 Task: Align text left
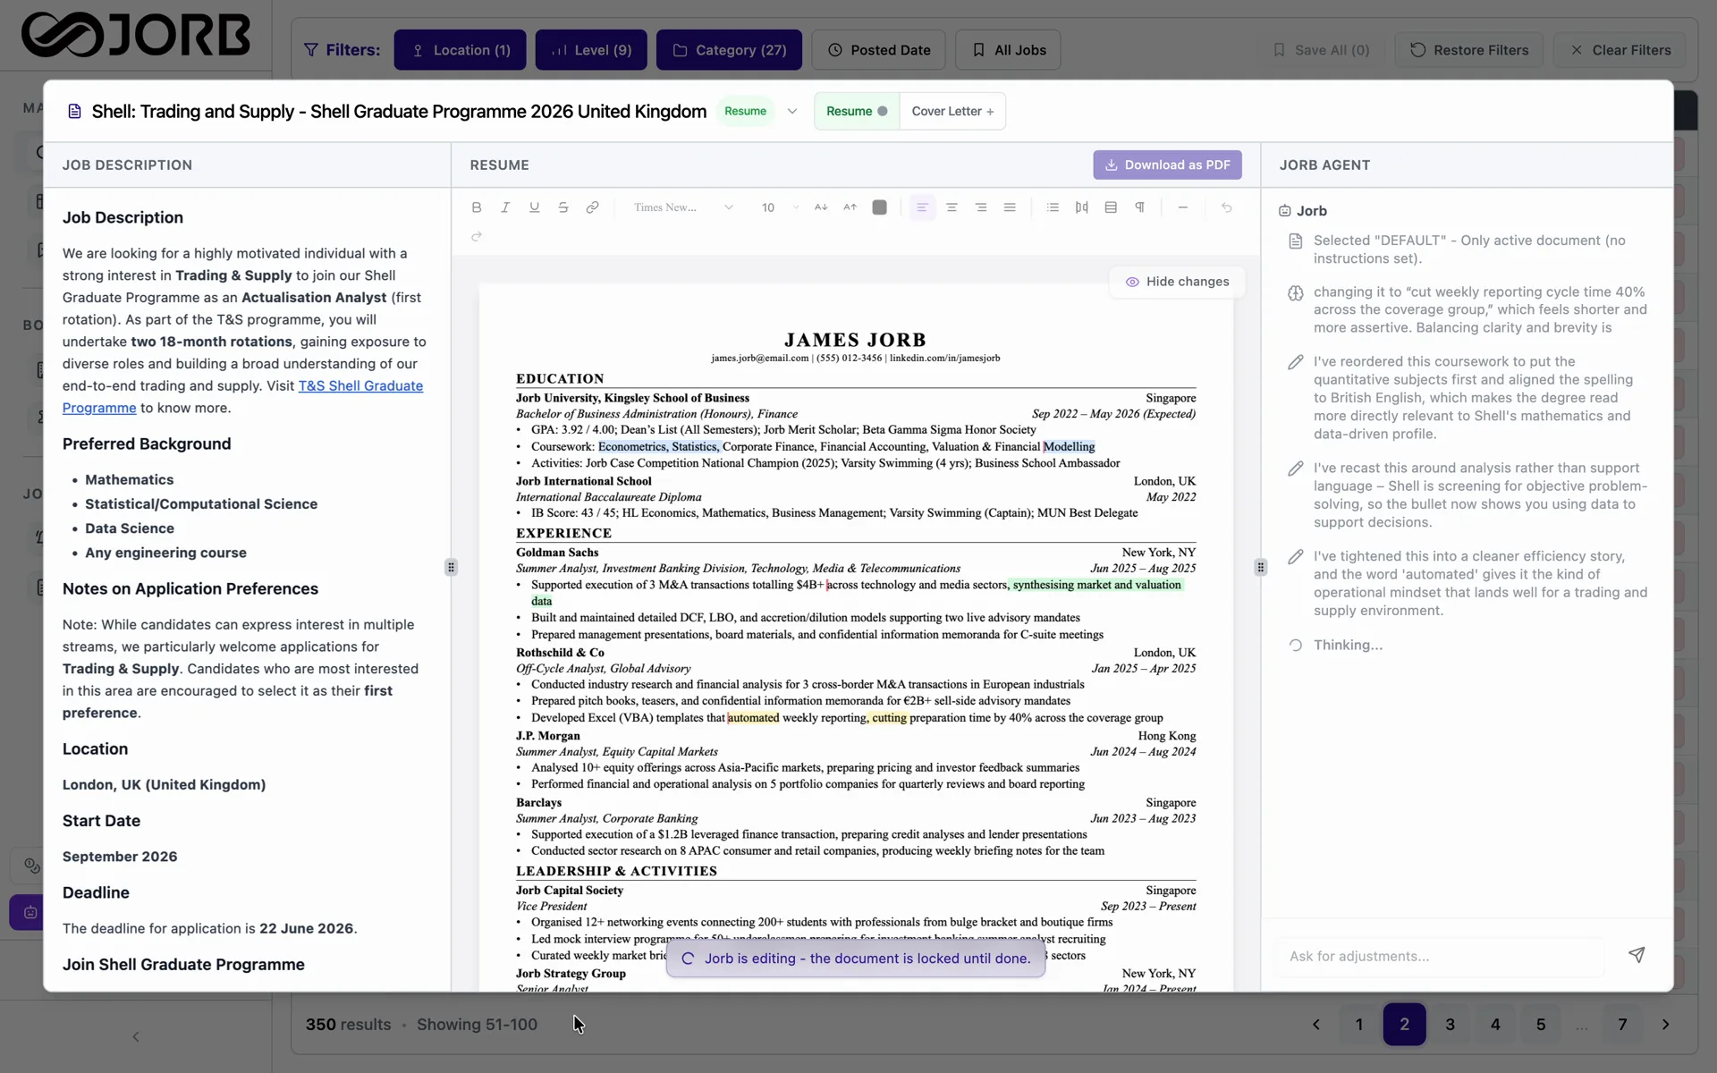click(922, 207)
